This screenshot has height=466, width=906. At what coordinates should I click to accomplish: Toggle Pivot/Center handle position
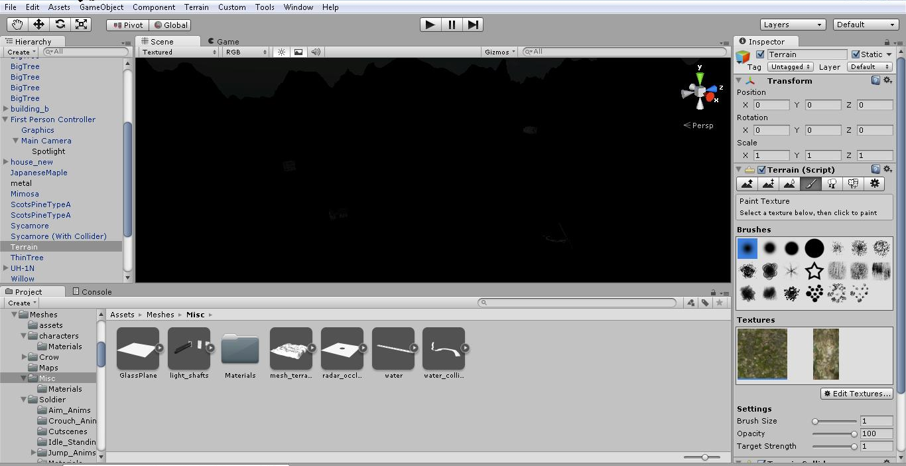click(x=127, y=25)
